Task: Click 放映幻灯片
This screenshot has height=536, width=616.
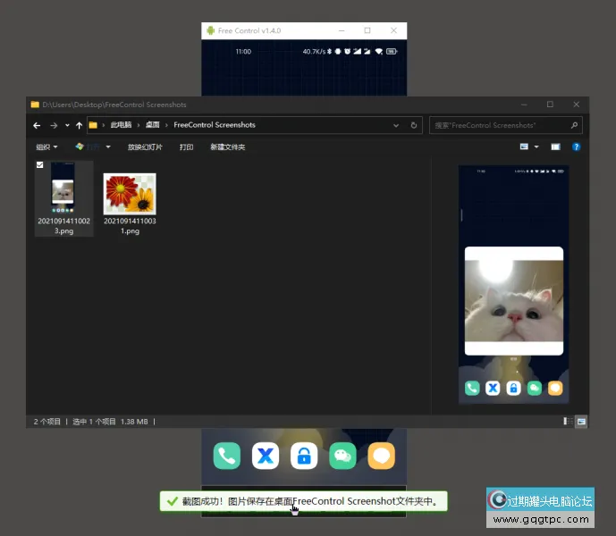Action: point(145,147)
